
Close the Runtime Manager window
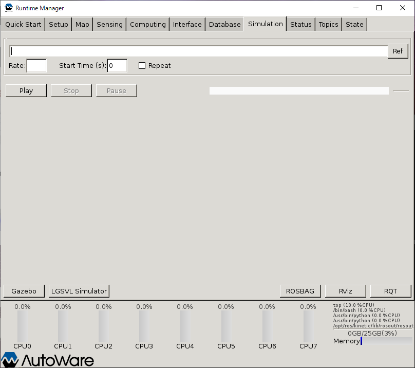(403, 8)
